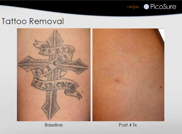The image size is (182, 134).
Task: Click the Cynosure brand logo
Action: point(133,7)
